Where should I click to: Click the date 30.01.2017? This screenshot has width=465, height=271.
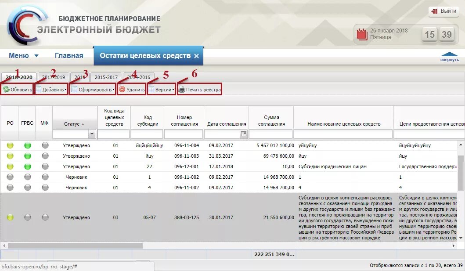[x=221, y=217]
